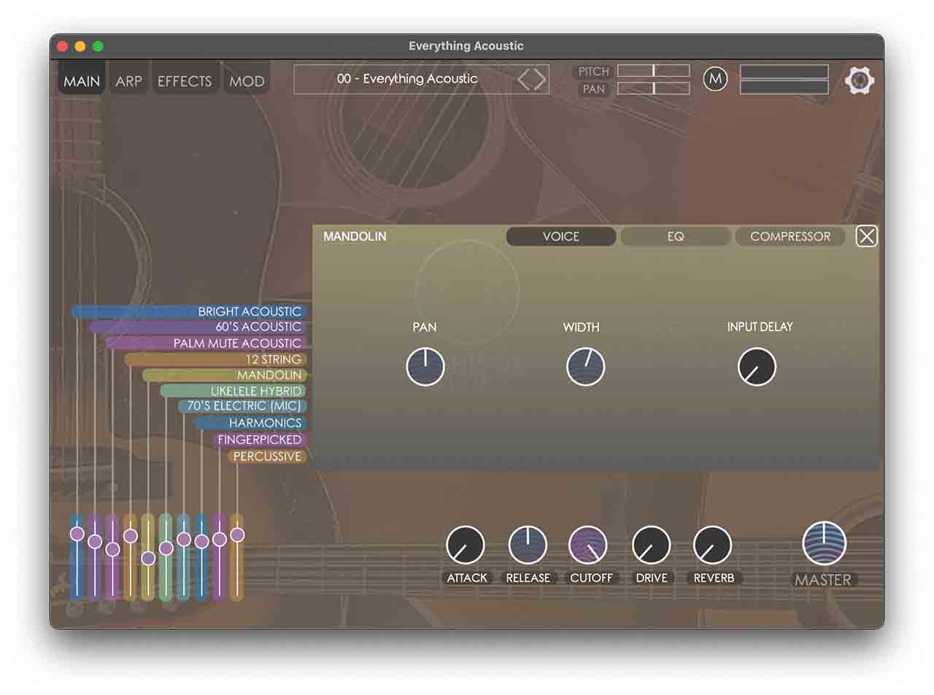Click the Master volume knob

824,544
